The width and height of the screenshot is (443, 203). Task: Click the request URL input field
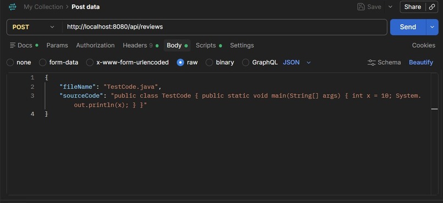[x=225, y=27]
